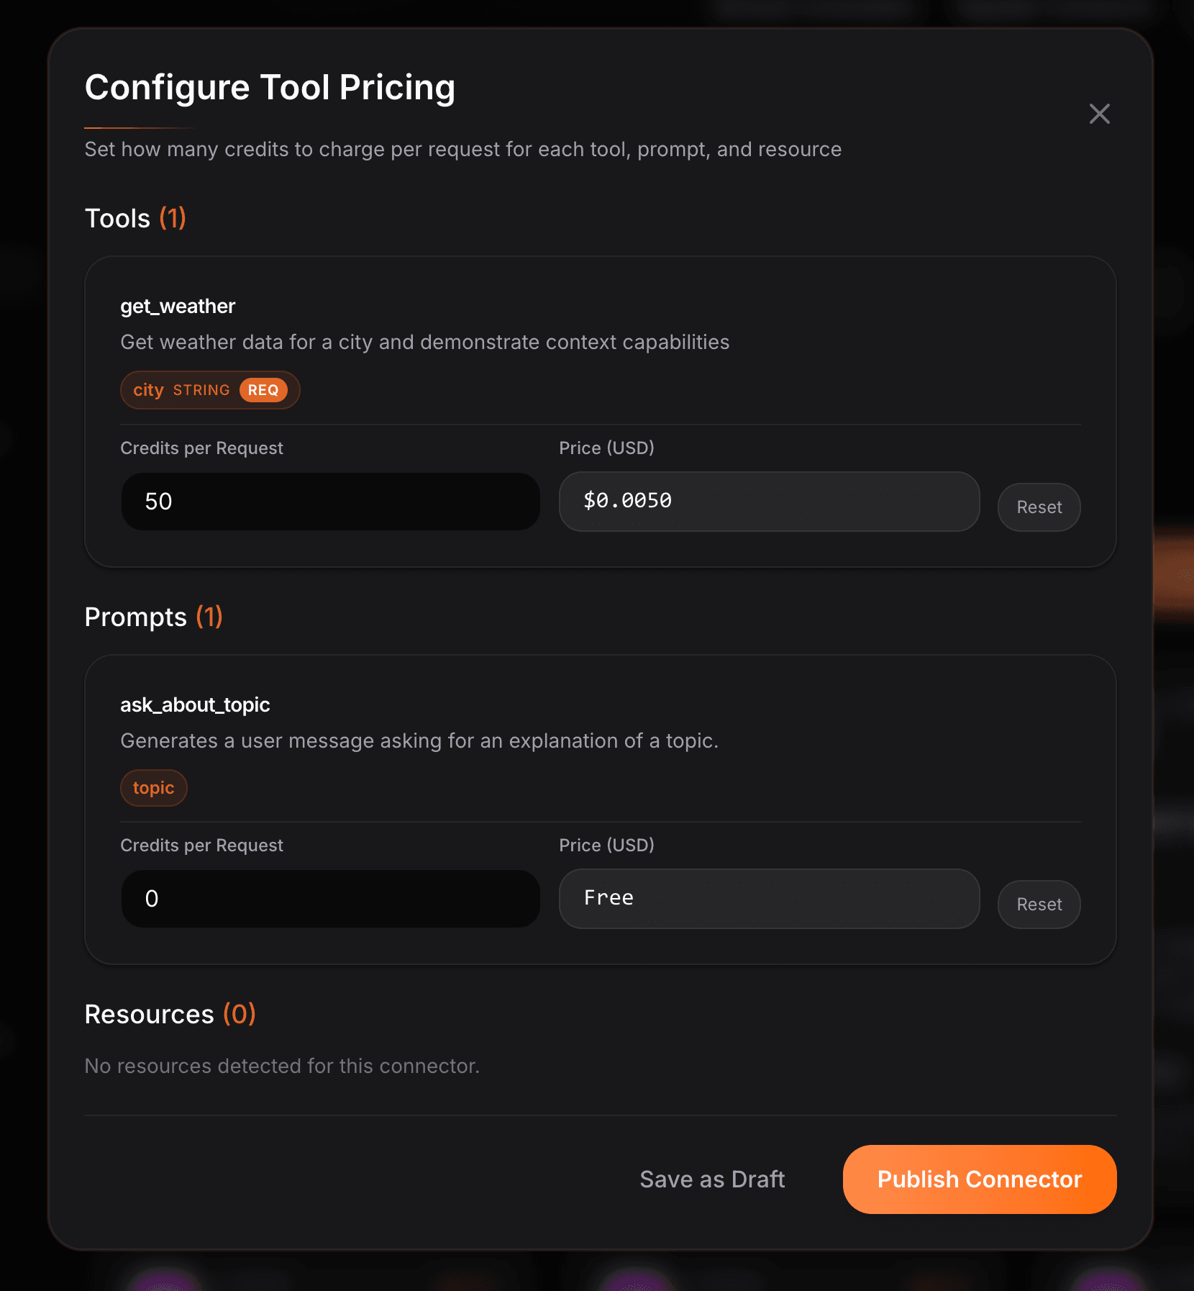The height and width of the screenshot is (1291, 1194).
Task: Click the Prompts section heading
Action: coord(136,617)
